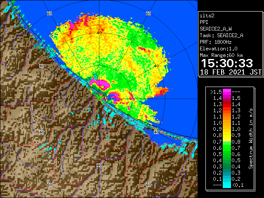Select the "Elevation:1.0" info line
This screenshot has height=198, width=264.
tap(219, 49)
